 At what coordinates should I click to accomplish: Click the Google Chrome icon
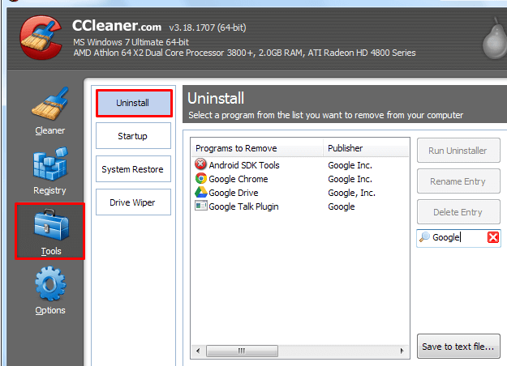click(201, 178)
